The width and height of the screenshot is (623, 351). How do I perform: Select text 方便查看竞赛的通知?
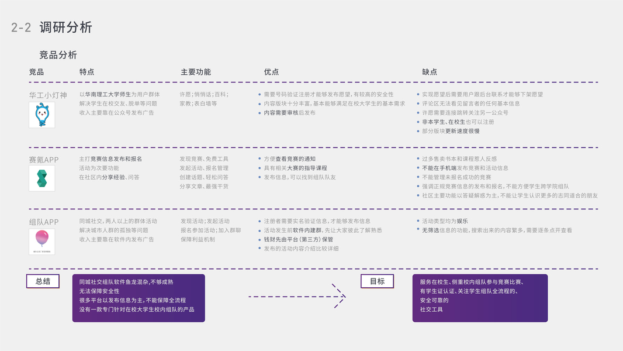(x=290, y=159)
